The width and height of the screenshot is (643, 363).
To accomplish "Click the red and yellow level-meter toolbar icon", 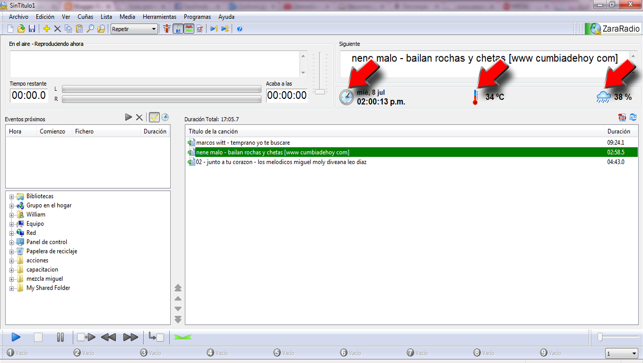I will point(166,29).
